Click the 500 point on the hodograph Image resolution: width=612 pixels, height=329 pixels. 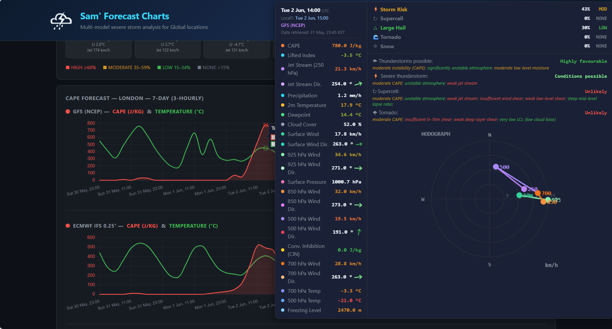(496, 166)
